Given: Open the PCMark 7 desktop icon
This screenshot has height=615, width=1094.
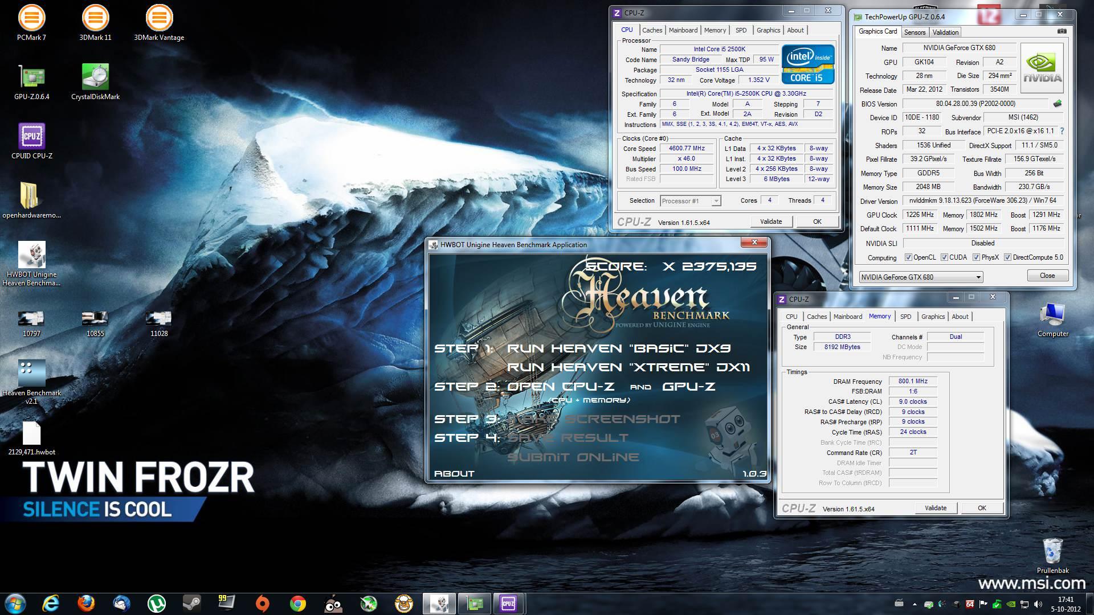Looking at the screenshot, I should pos(31,23).
